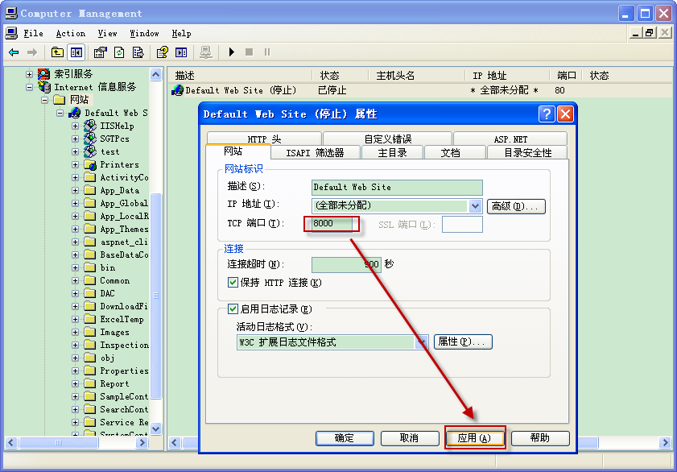Toggle 启用日志记录 checkbox
Image resolution: width=677 pixels, height=472 pixels.
click(x=233, y=308)
